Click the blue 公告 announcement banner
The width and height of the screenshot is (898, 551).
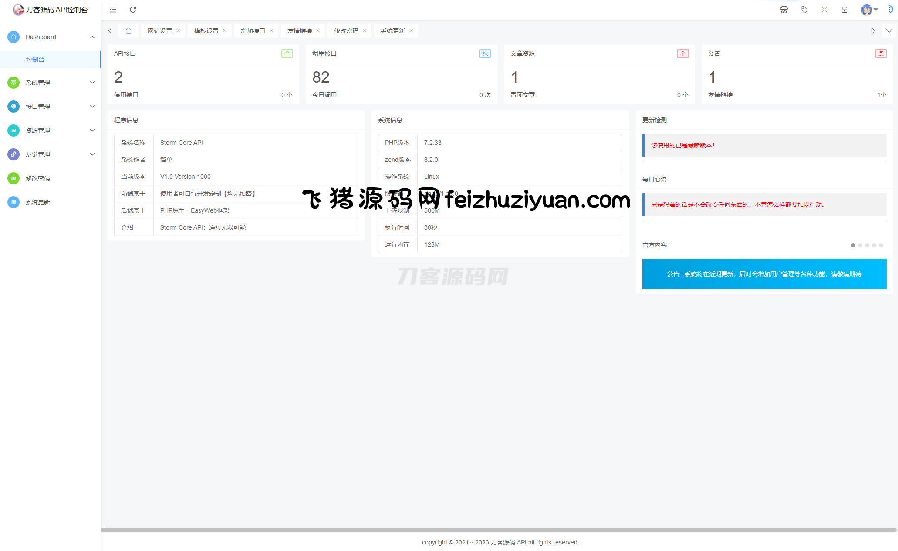point(764,274)
